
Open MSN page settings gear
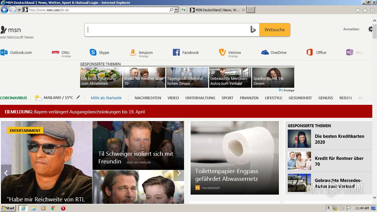pos(370,29)
